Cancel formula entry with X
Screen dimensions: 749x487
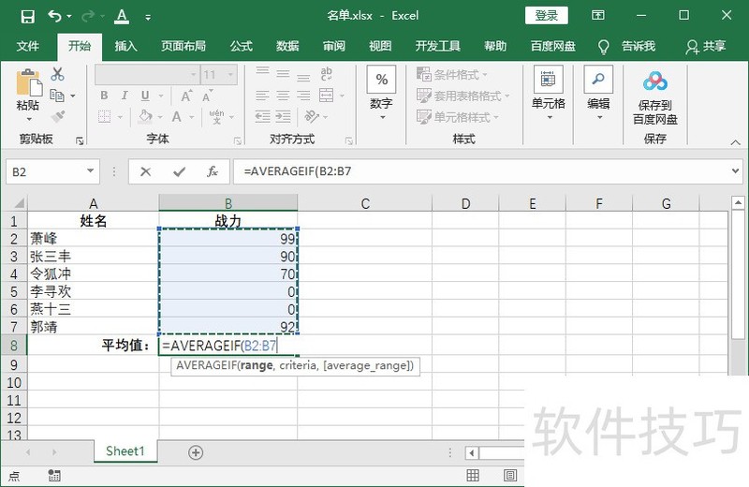pos(146,171)
